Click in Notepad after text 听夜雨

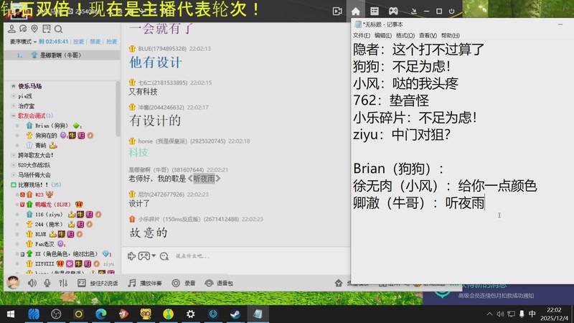[486, 203]
